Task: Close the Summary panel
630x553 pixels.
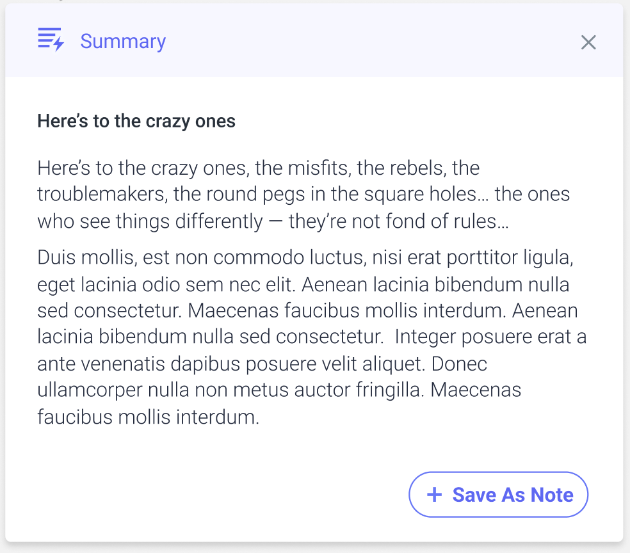Action: coord(588,42)
